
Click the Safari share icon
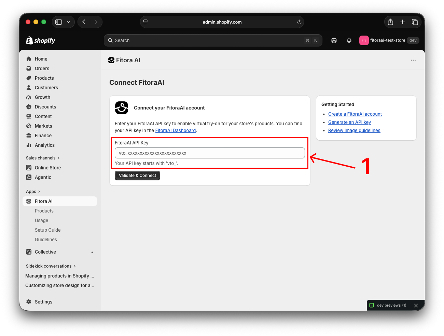pos(390,22)
